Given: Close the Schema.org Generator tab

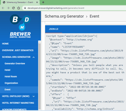Looking at the screenshot, I should coord(37,2).
